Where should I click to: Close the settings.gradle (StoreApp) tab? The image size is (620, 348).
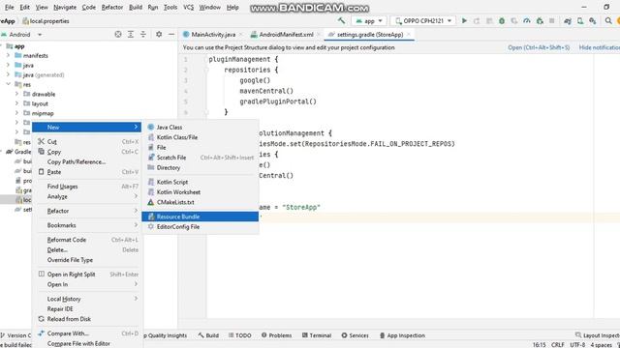click(x=409, y=35)
